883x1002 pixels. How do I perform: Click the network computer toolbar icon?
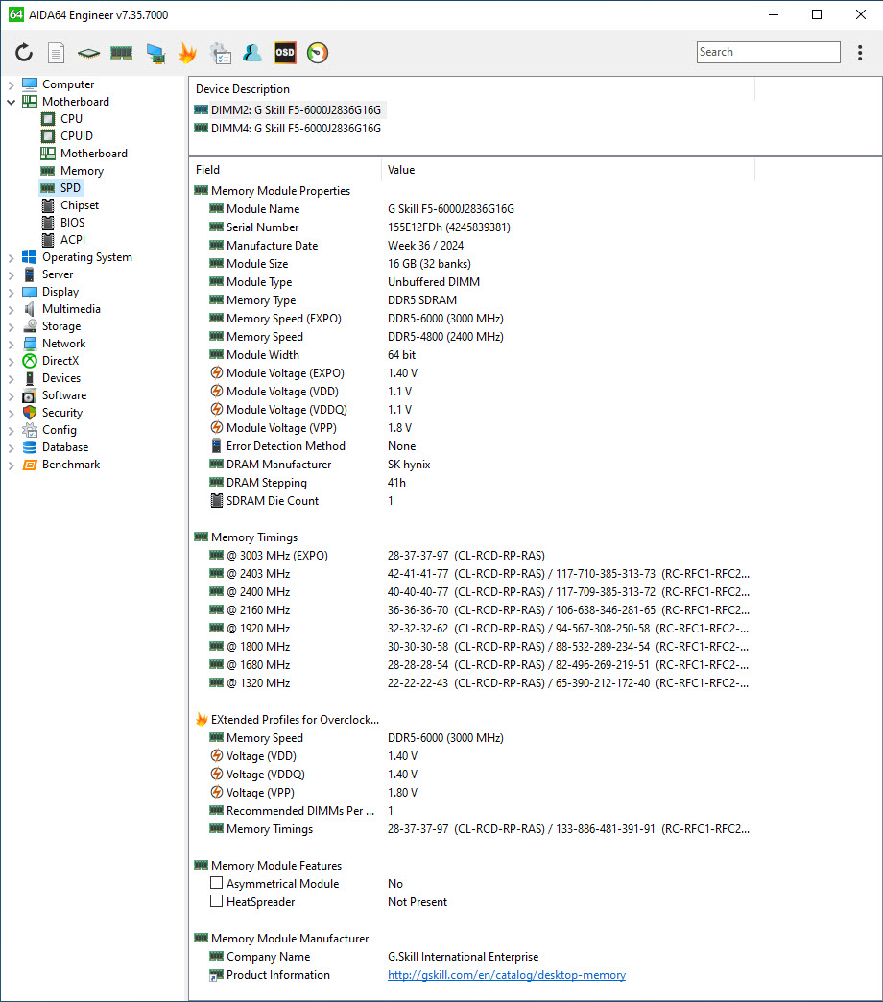coord(155,53)
